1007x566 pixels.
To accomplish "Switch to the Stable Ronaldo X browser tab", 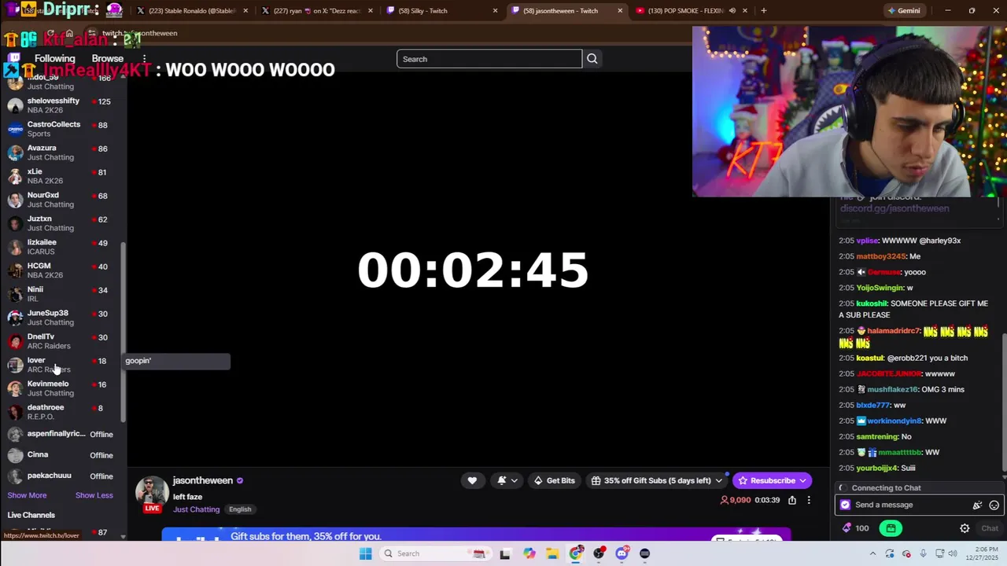I will [191, 11].
